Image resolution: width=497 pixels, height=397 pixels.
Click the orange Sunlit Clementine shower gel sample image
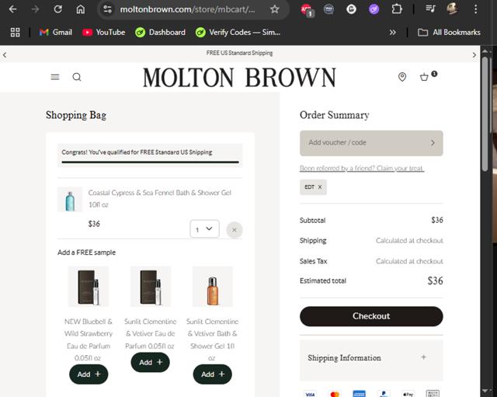pos(213,287)
